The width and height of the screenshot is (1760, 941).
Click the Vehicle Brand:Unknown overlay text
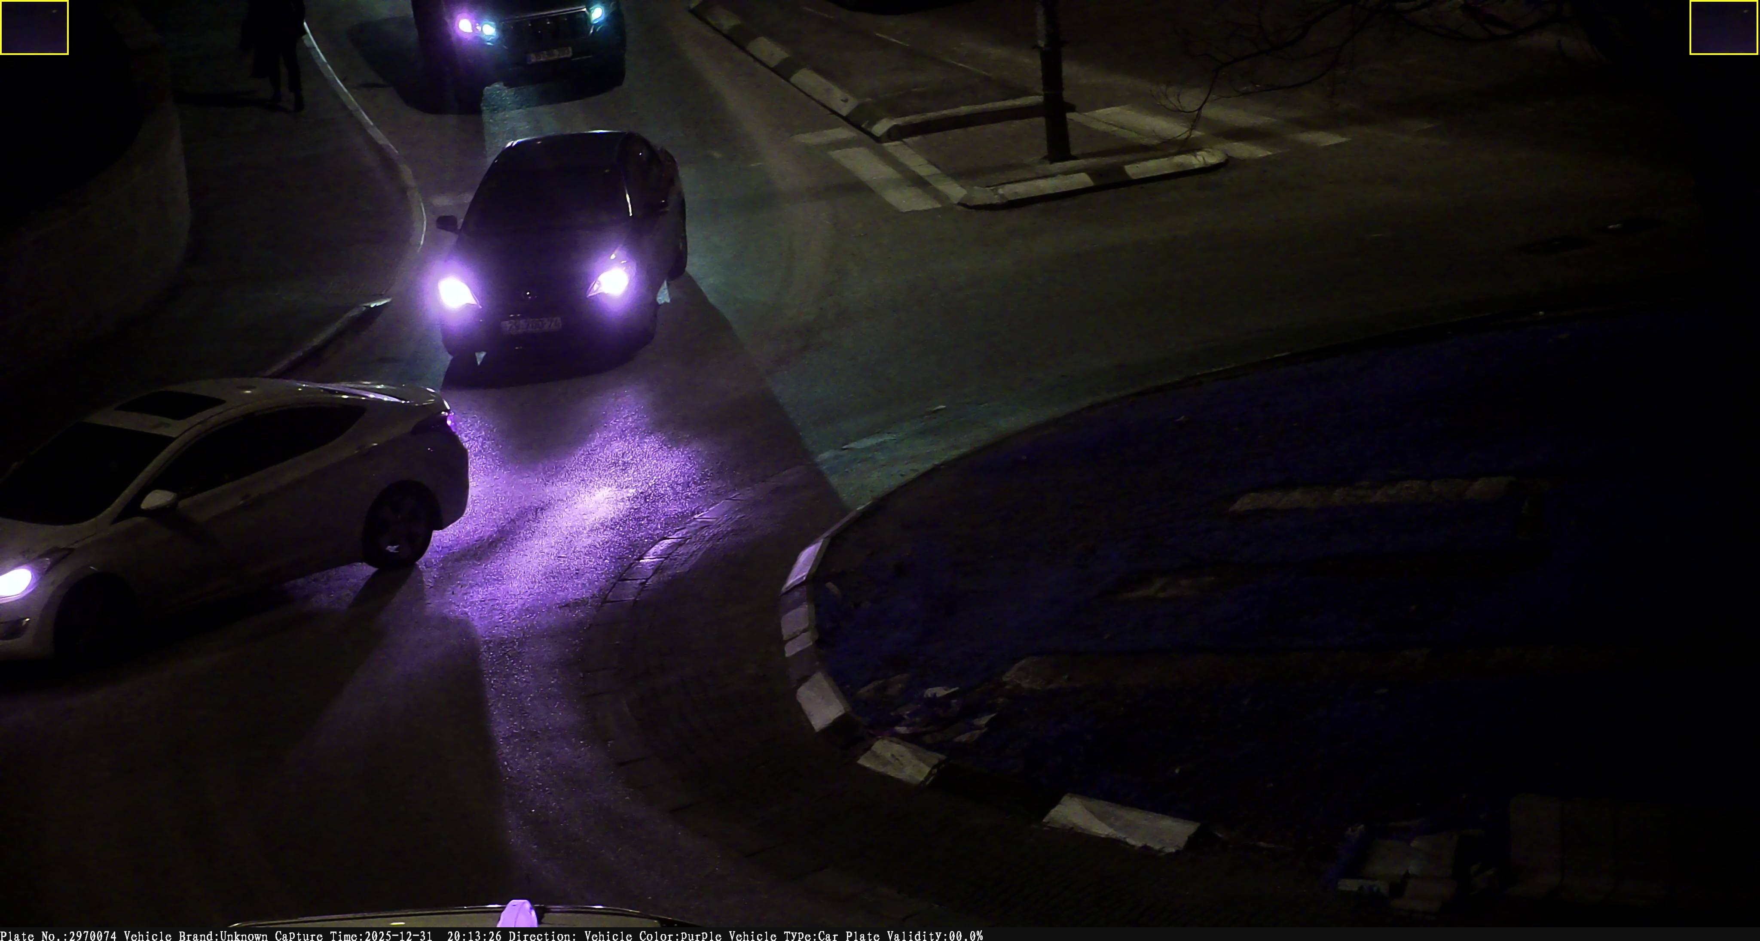196,935
